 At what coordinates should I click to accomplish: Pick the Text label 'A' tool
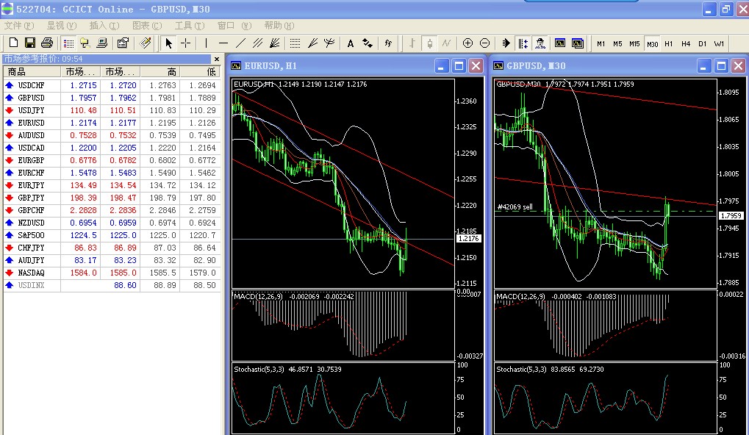(x=351, y=43)
